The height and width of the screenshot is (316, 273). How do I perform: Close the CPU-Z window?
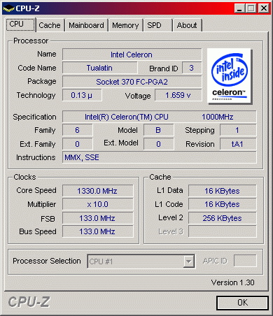[x=264, y=8]
